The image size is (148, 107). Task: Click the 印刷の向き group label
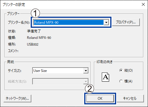105,62
